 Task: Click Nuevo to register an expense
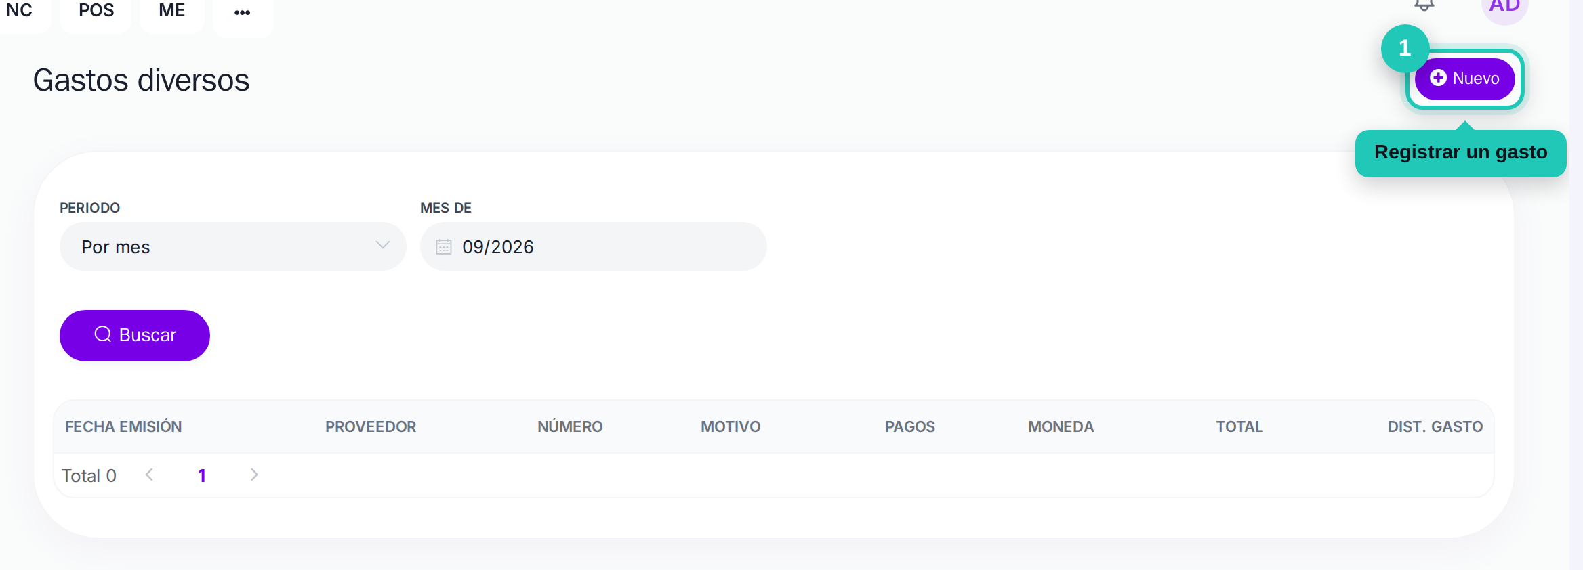click(1464, 79)
